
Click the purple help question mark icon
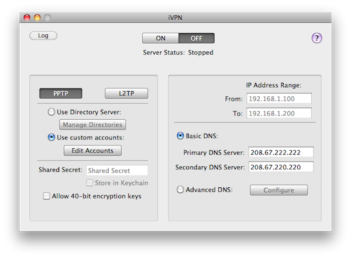click(316, 39)
